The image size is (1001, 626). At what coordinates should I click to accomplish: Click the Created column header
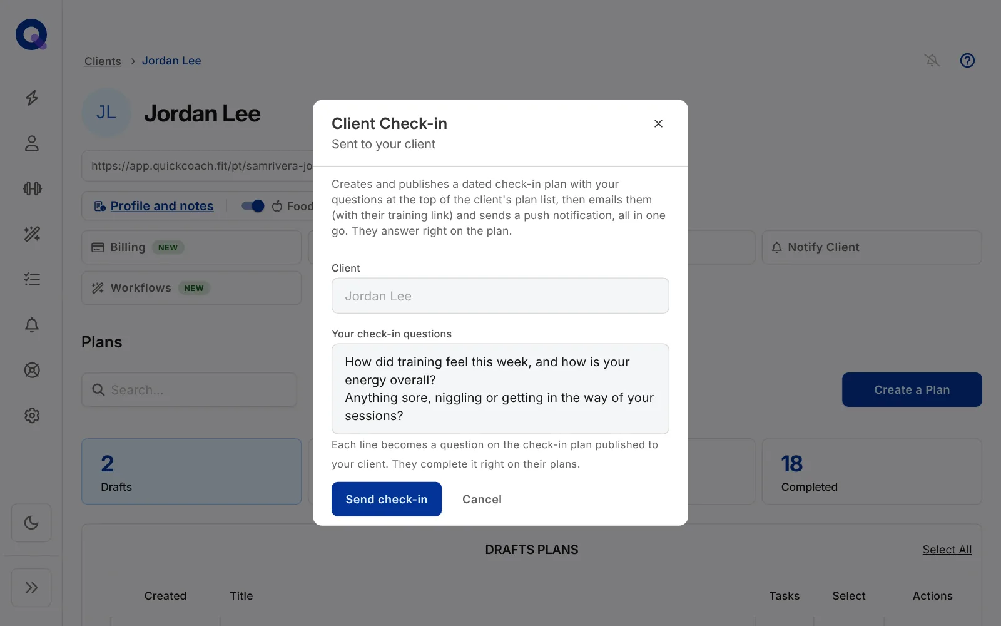[165, 596]
